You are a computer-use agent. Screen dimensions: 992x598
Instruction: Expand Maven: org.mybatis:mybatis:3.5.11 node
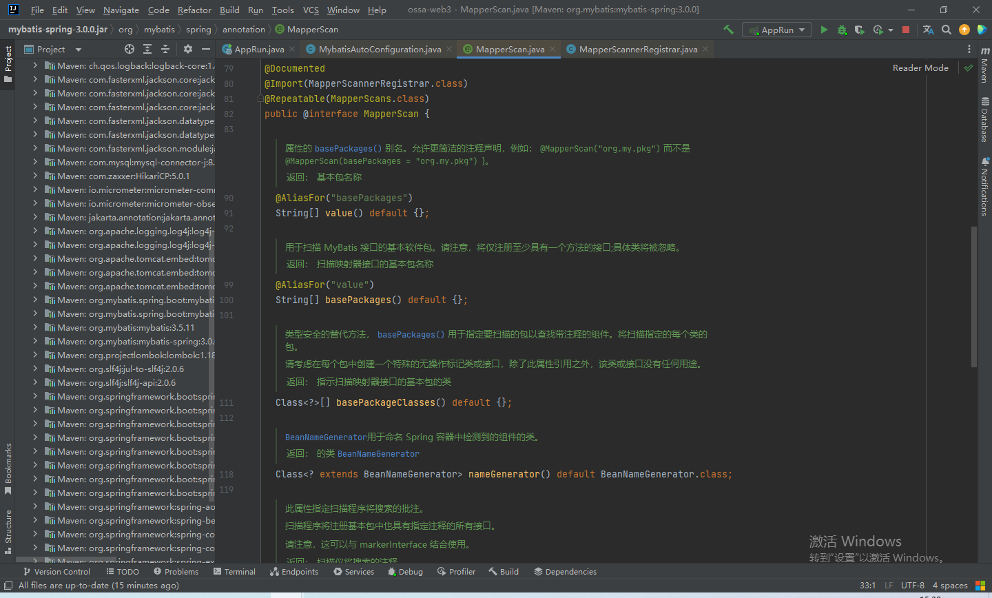tap(35, 327)
